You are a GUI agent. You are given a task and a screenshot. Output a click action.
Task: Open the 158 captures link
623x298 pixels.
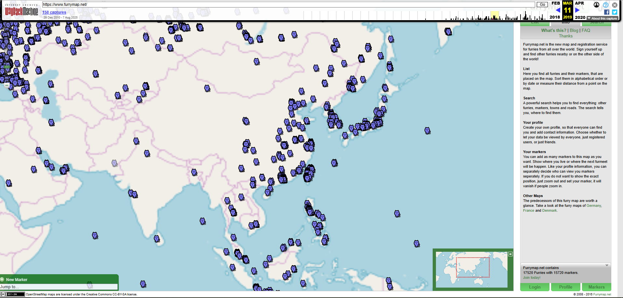[x=54, y=12]
